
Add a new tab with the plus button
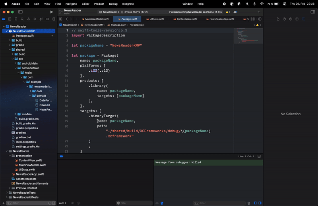259,12
